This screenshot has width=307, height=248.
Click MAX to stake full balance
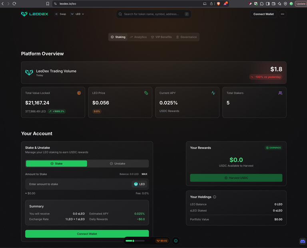[144, 174]
